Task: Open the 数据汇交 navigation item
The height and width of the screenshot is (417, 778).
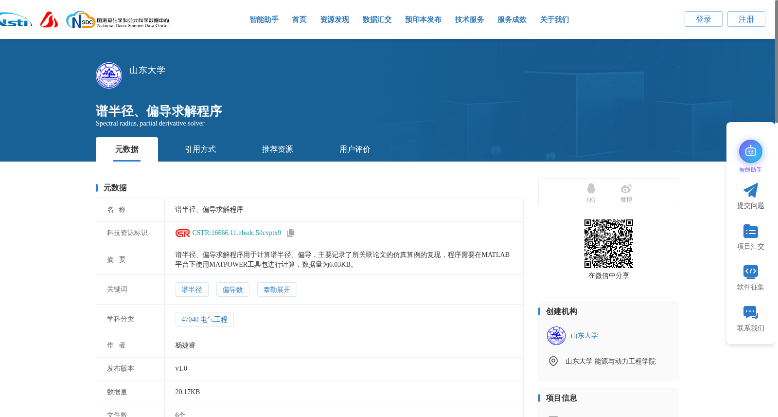Action: (x=377, y=19)
